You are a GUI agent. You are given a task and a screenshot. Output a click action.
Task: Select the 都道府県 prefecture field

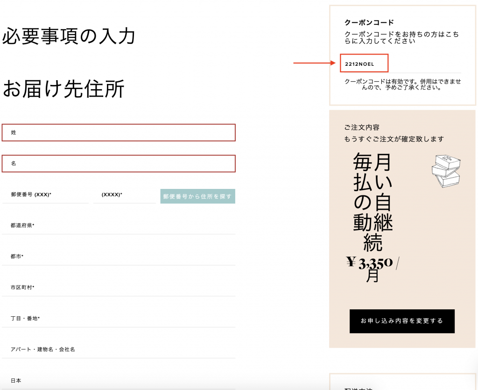point(119,226)
